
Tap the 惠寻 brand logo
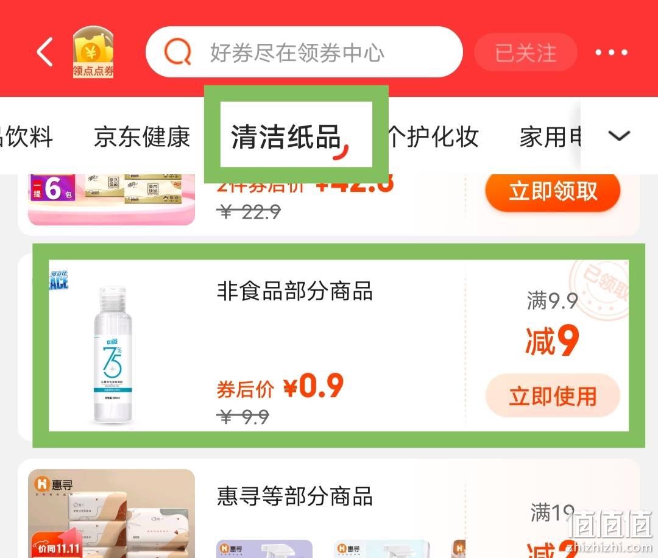pyautogui.click(x=54, y=484)
